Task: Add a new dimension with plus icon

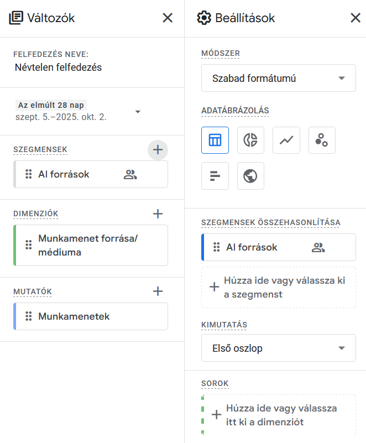Action: point(158,213)
